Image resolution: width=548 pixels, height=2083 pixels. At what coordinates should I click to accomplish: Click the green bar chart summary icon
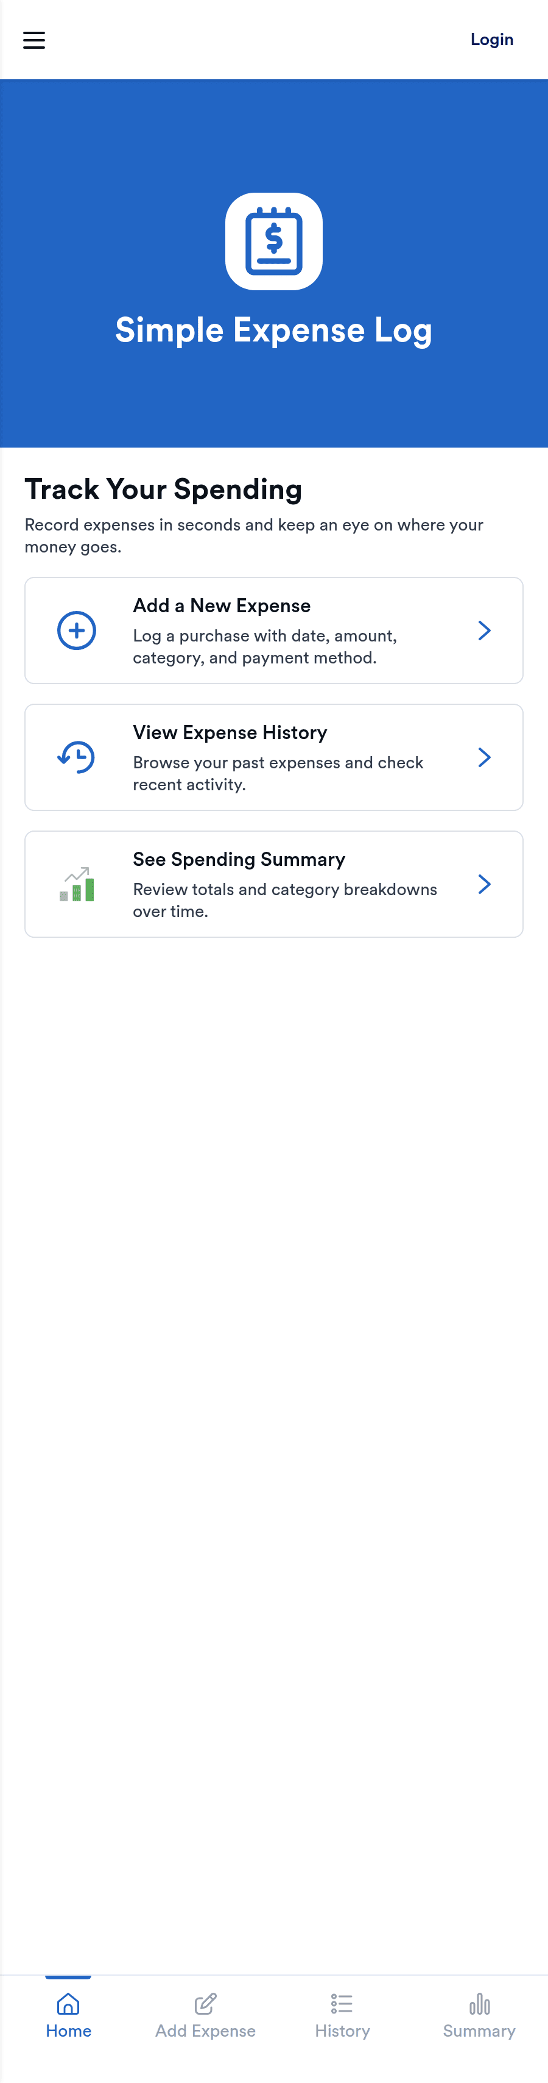pyautogui.click(x=77, y=885)
